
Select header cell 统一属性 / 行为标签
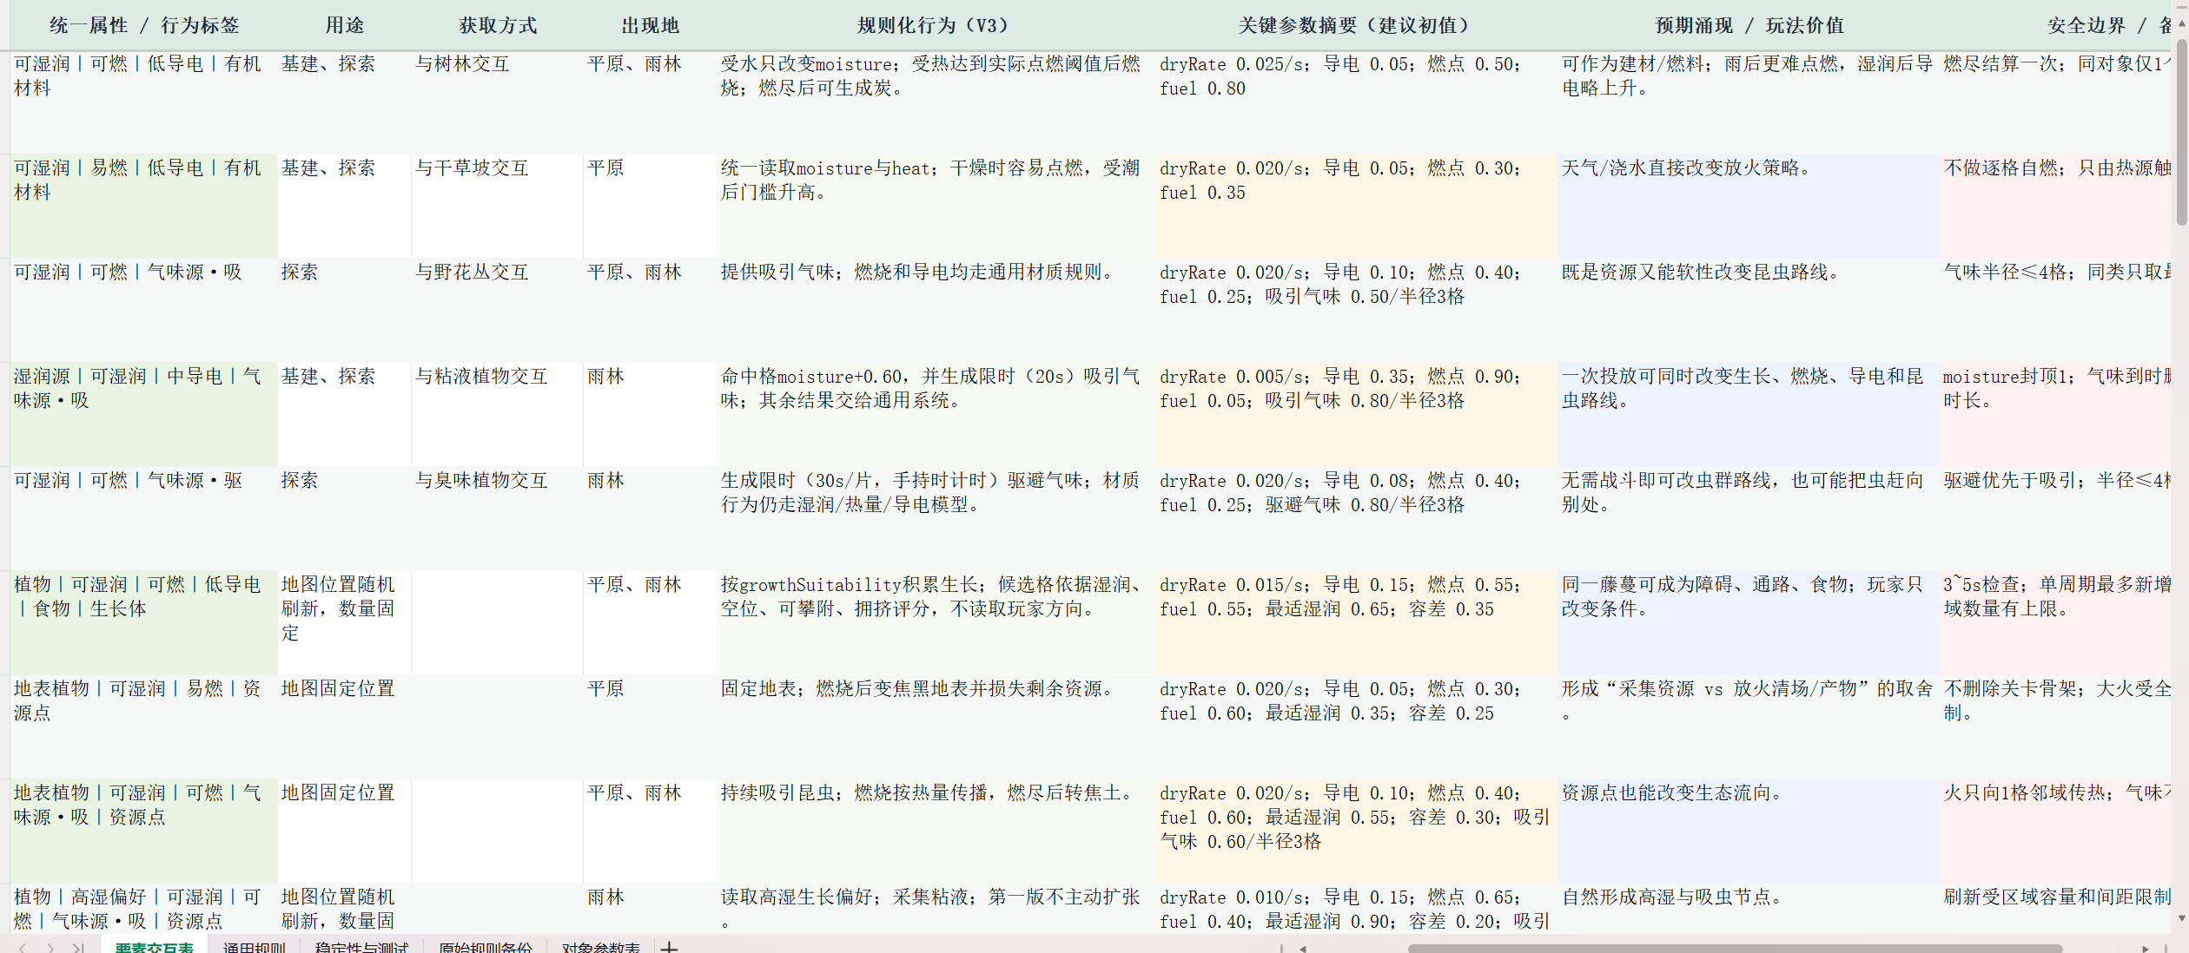144,25
